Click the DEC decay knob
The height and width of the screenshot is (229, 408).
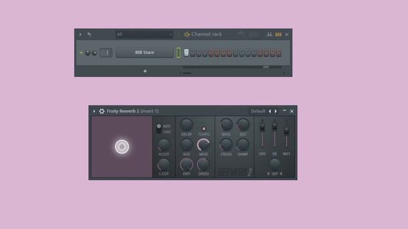pyautogui.click(x=243, y=125)
